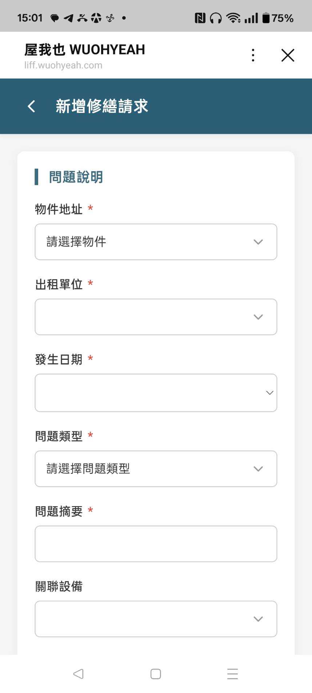
Task: Open the 請選擇問題類型 dropdown
Action: [x=156, y=469]
